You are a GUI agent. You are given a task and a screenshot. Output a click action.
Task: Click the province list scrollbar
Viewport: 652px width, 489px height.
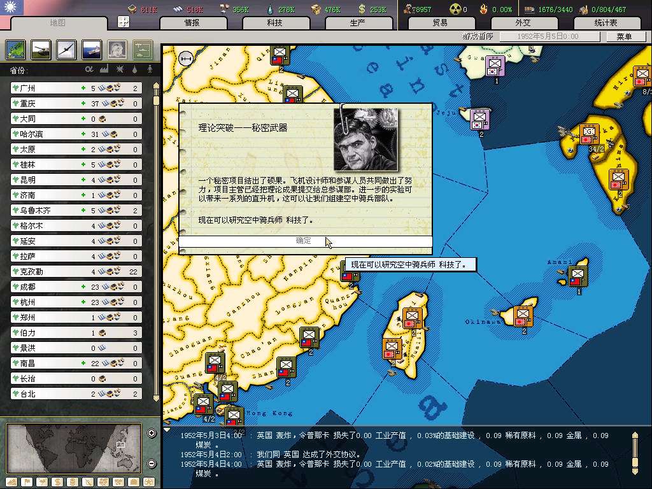[155, 242]
